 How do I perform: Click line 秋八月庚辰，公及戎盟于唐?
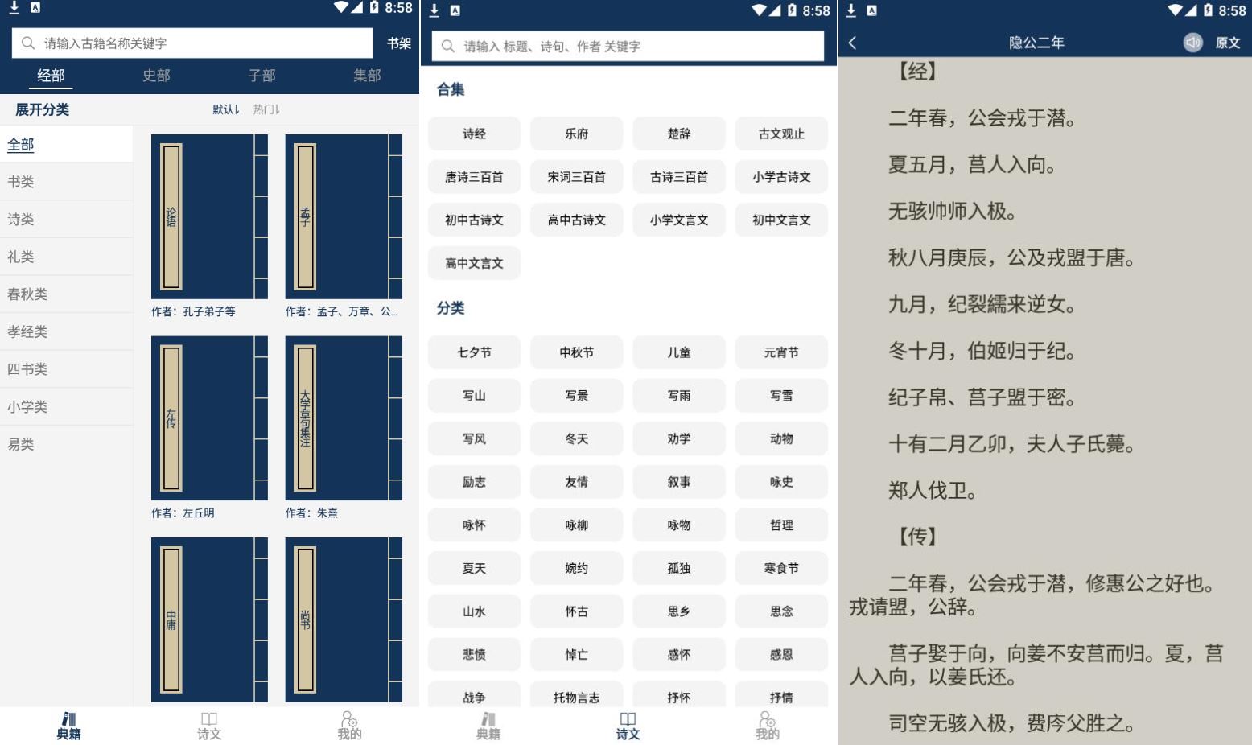tap(1011, 258)
